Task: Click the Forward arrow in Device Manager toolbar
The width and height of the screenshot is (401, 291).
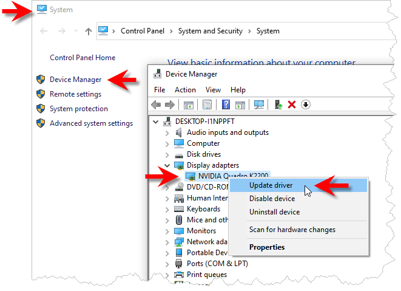Action: pos(170,104)
